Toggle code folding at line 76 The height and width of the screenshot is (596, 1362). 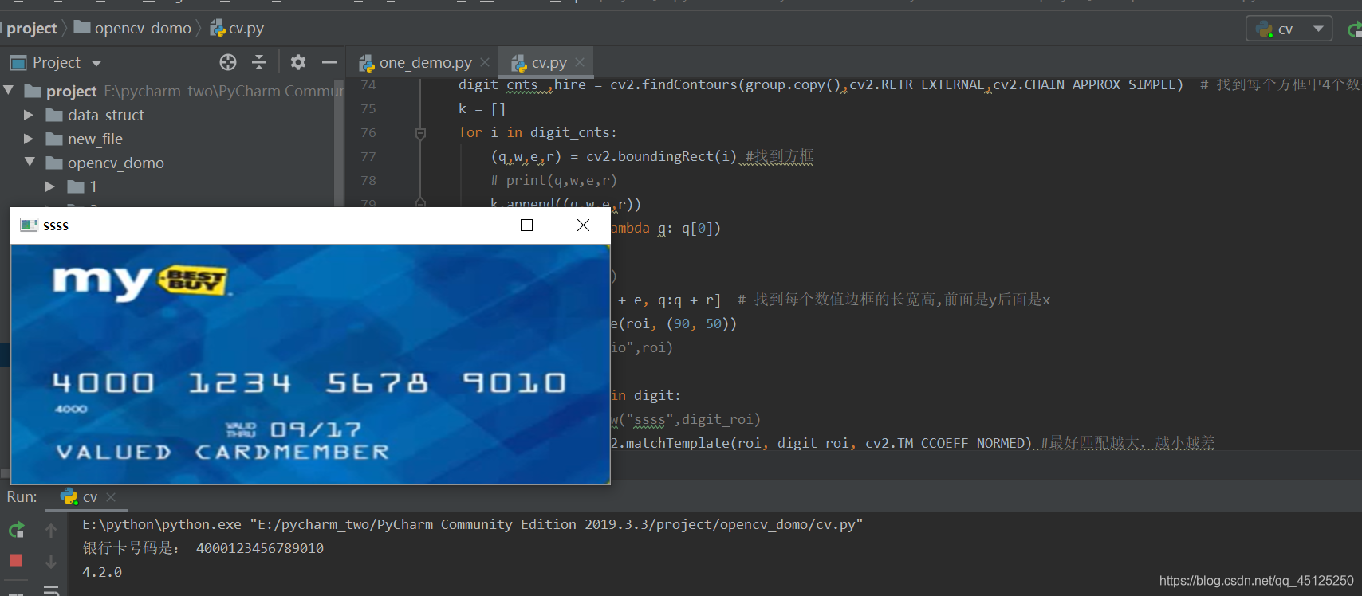point(420,133)
